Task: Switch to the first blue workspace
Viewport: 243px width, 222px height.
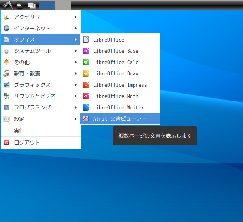Action: [47, 5]
